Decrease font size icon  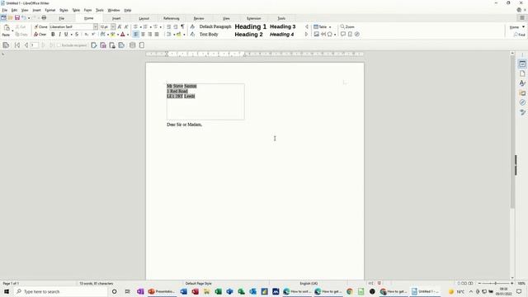[x=126, y=26]
